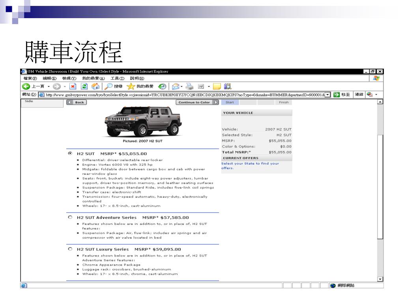Select the Start progress step
Viewport: 404px width, 303px height.
(x=230, y=102)
